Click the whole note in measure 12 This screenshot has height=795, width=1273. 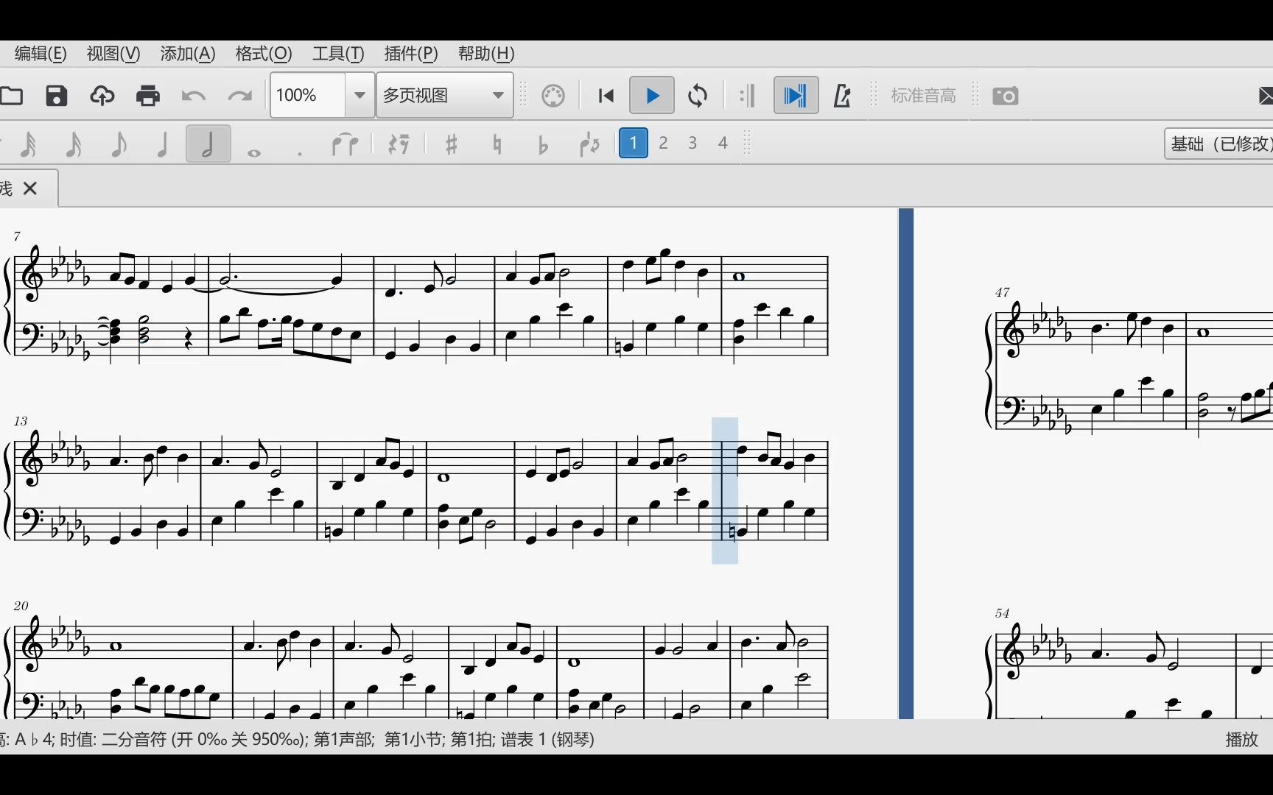tap(739, 277)
